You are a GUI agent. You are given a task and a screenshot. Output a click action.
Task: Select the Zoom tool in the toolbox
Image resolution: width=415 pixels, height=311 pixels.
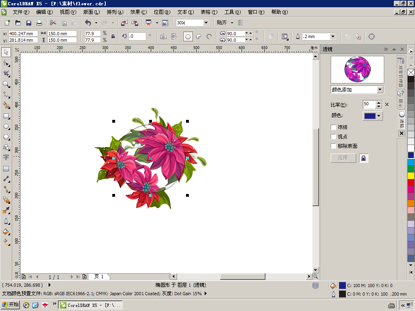[x=6, y=84]
